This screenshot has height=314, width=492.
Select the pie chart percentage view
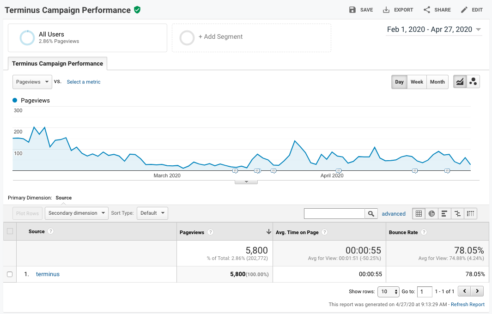coord(432,214)
